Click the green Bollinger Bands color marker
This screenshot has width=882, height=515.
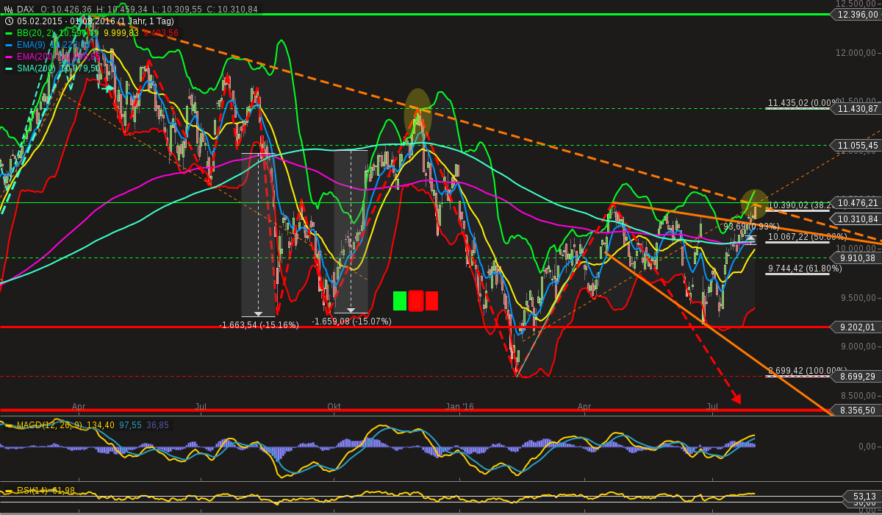tap(9, 33)
